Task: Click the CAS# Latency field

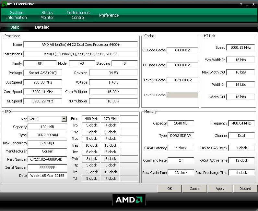Action: [x=181, y=148]
